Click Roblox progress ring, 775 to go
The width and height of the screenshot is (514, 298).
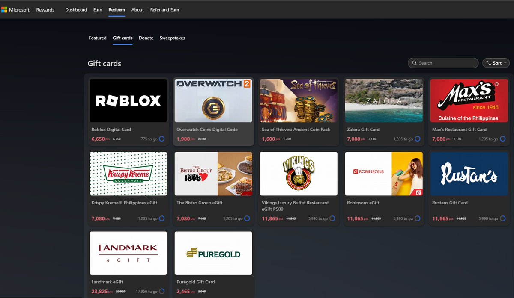pos(161,139)
